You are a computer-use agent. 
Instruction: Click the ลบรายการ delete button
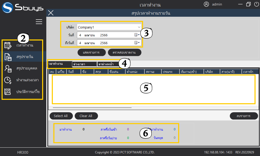[244, 116]
